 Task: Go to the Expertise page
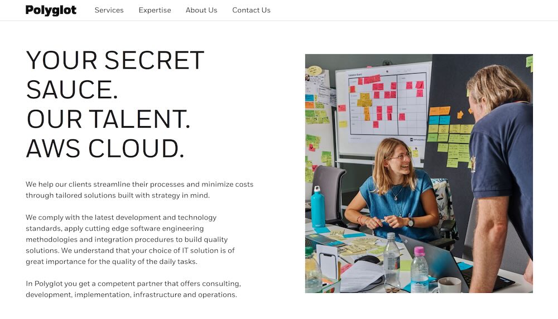tap(155, 10)
